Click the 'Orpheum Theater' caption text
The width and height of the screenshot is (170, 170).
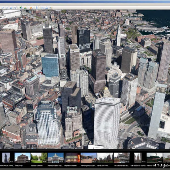pyautogui.click(x=70, y=166)
